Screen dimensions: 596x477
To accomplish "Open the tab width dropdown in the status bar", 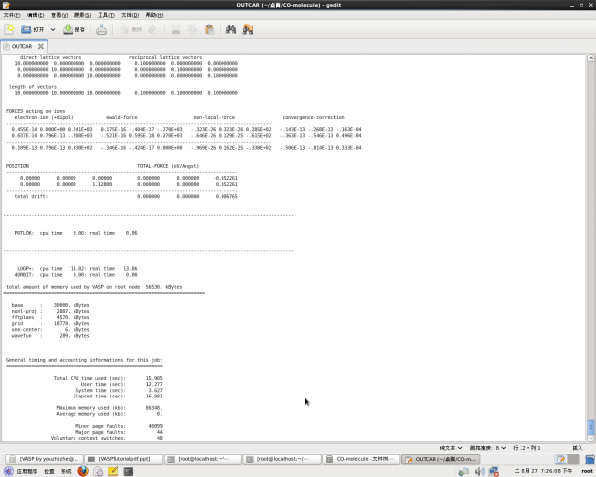I will pos(488,448).
